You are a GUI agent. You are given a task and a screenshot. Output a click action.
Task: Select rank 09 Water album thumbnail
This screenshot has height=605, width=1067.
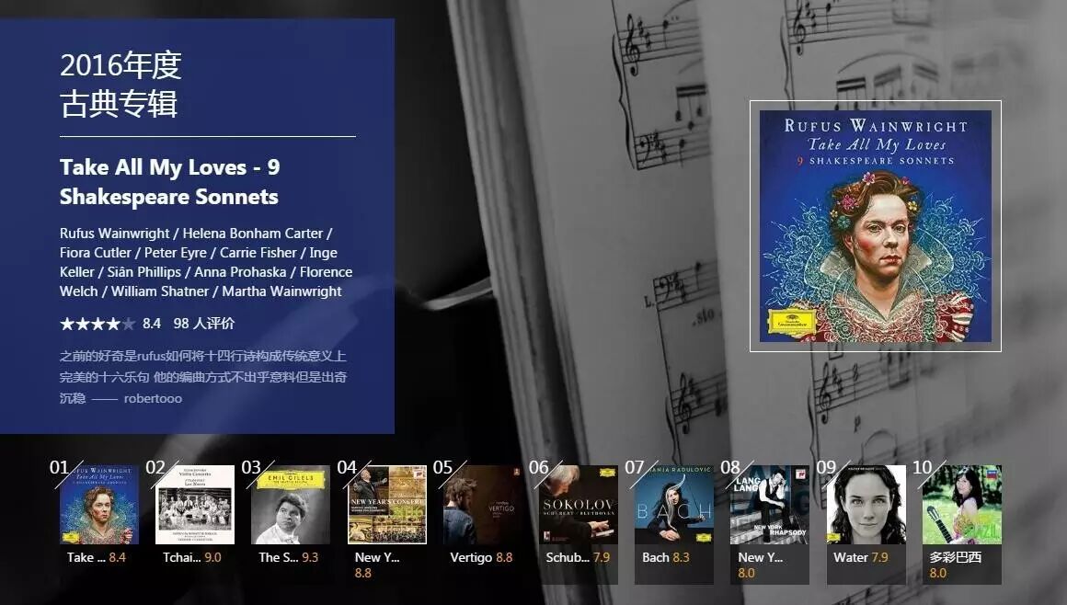(x=866, y=505)
